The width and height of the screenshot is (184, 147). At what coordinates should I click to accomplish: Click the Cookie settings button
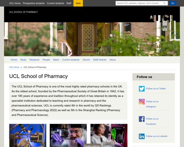coord(92,145)
